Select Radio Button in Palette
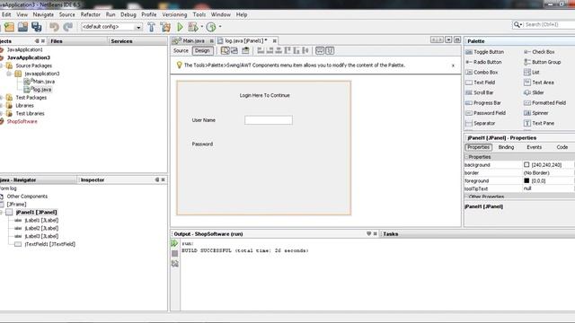Viewport: 575px width, 323px height. (x=483, y=62)
